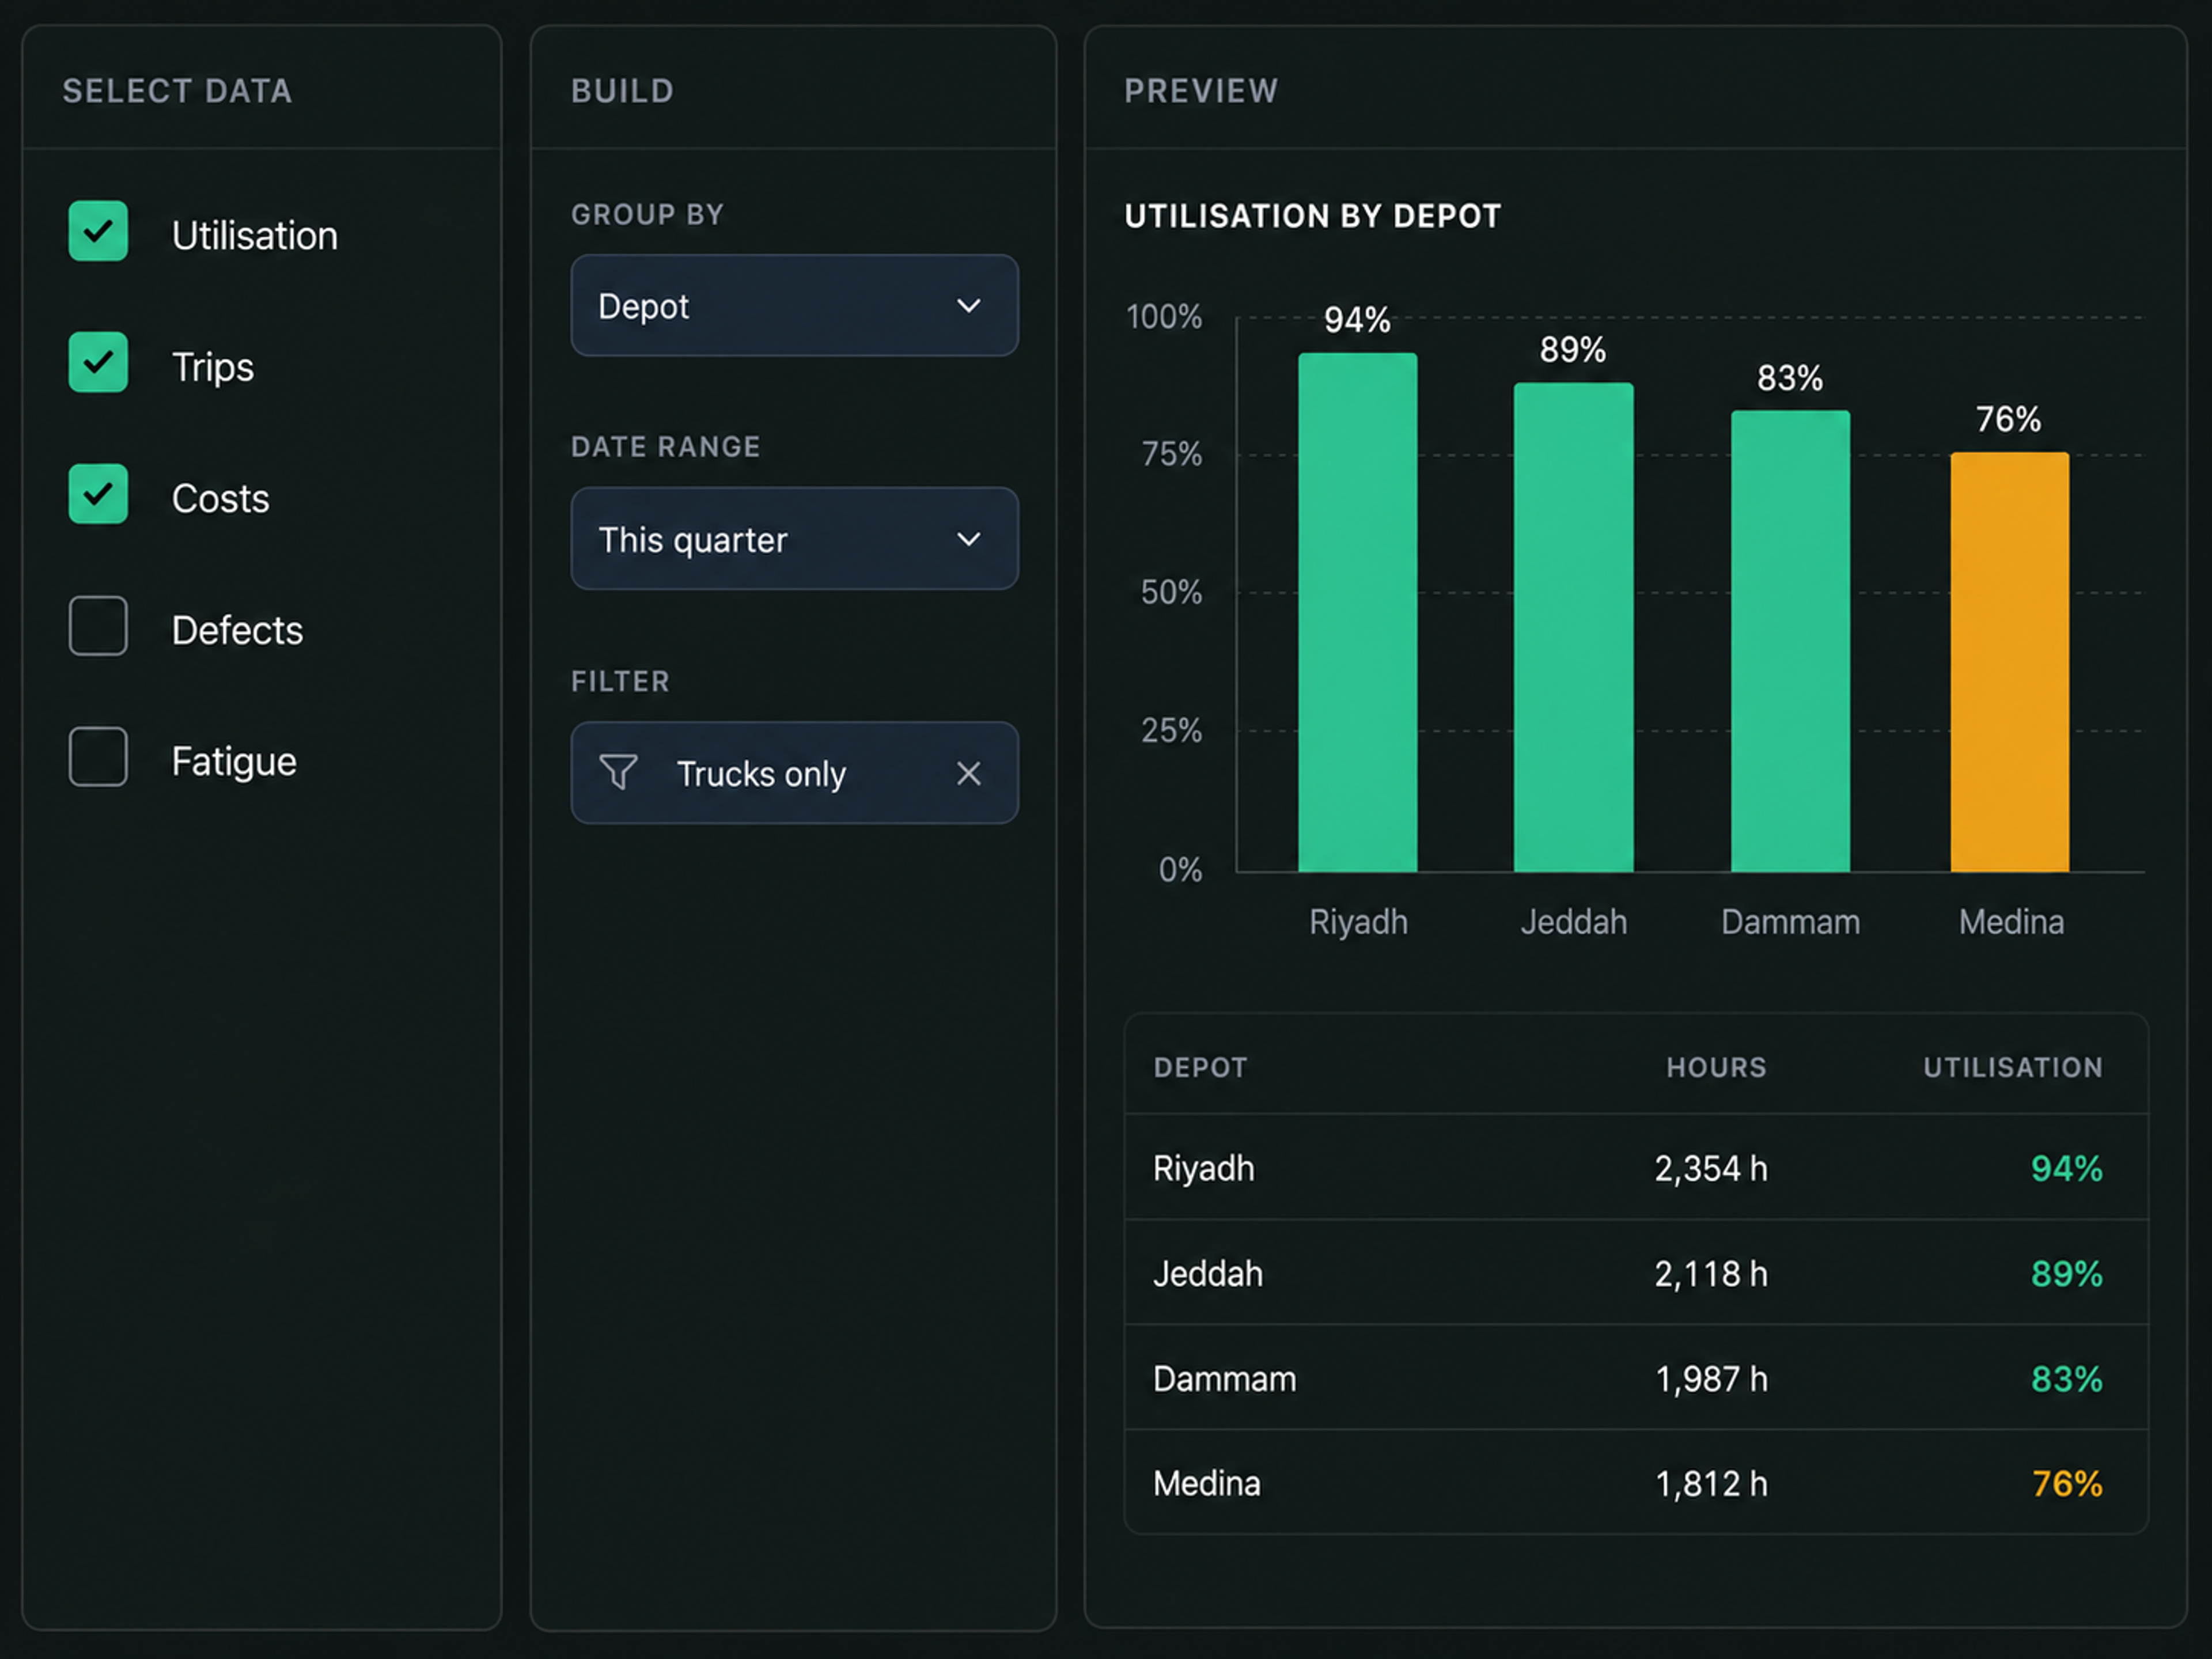The width and height of the screenshot is (2212, 1659).
Task: Click the 2,354 h hours value
Action: tap(1711, 1169)
